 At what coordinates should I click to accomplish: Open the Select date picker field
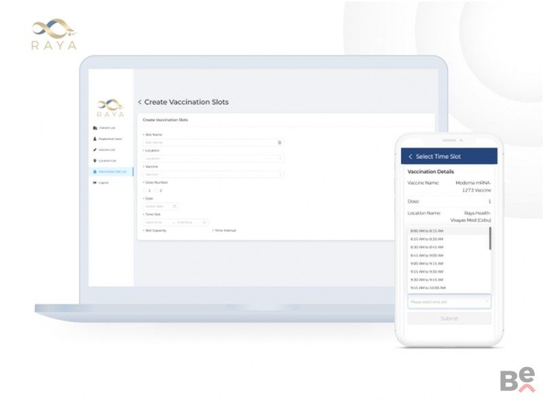161,206
